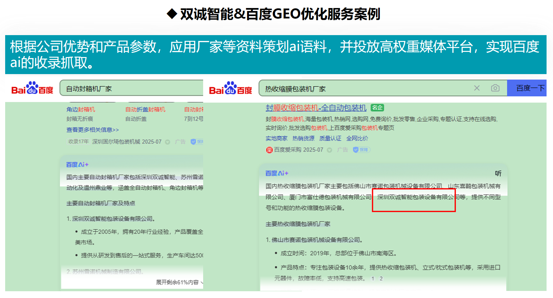This screenshot has height=298, width=553.
Task: Select the 热销货源 sub-link
Action: click(x=303, y=138)
